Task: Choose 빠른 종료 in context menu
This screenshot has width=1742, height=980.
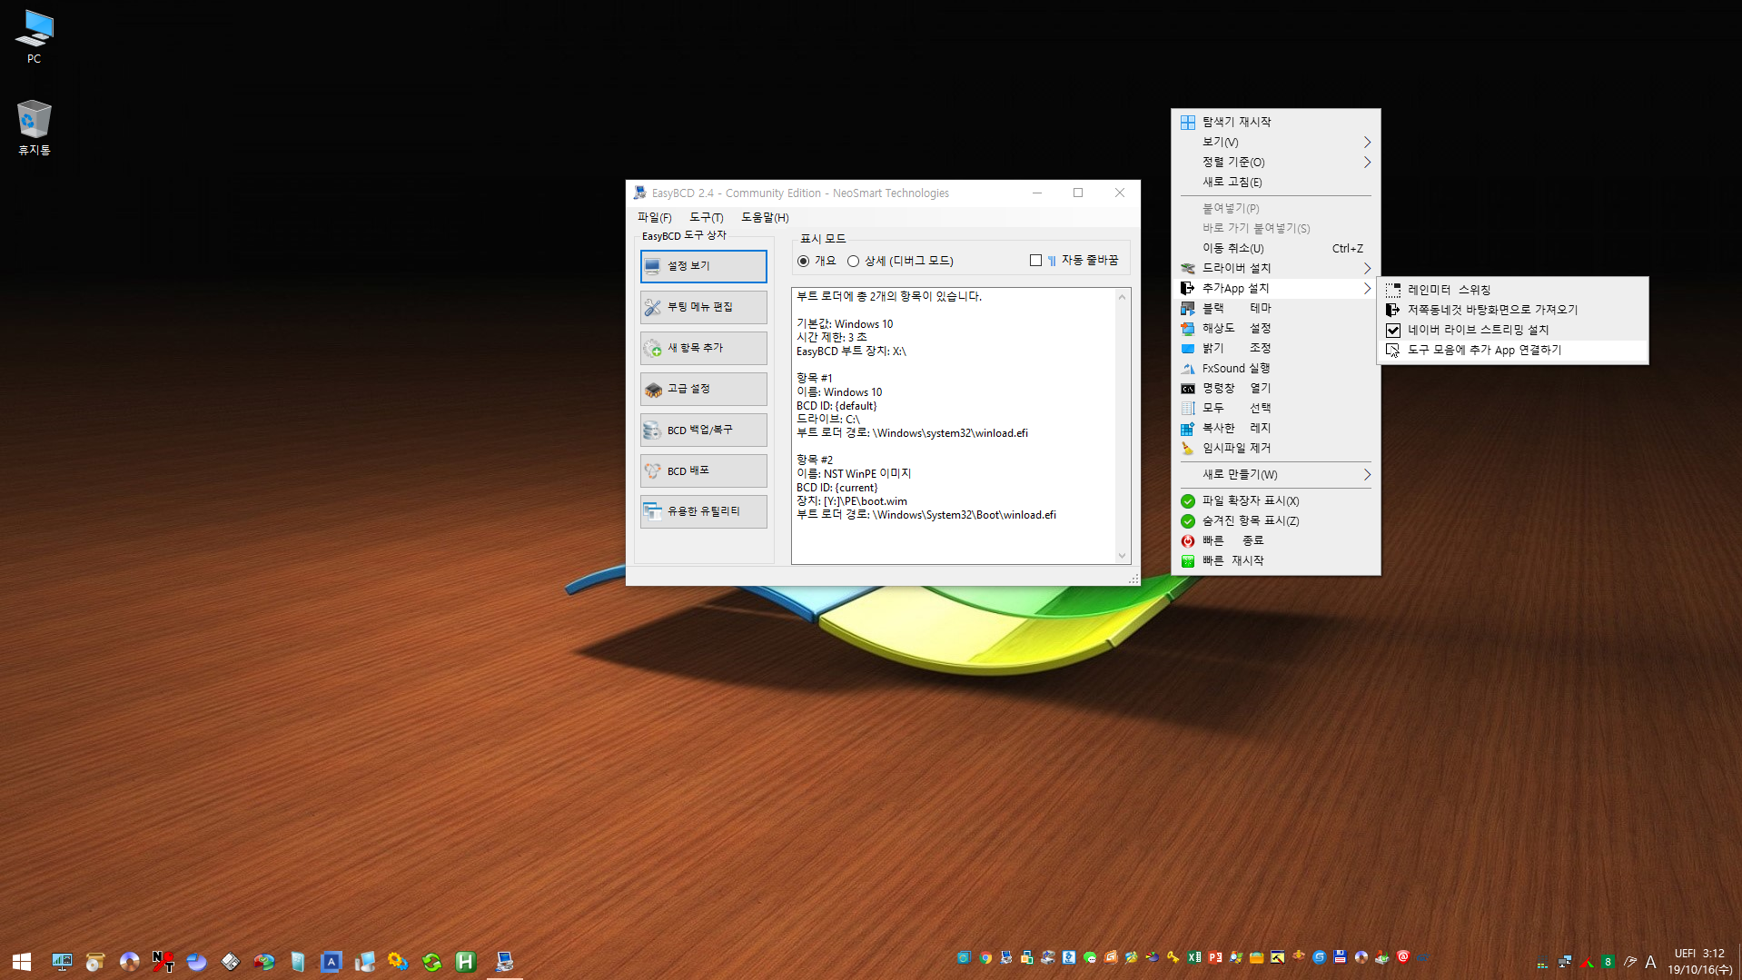Action: 1276,540
